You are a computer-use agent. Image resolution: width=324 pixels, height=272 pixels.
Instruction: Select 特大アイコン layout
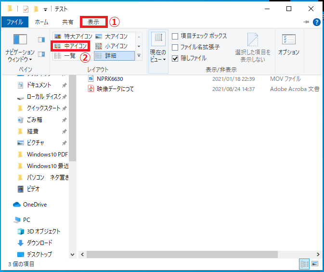pyautogui.click(x=73, y=37)
